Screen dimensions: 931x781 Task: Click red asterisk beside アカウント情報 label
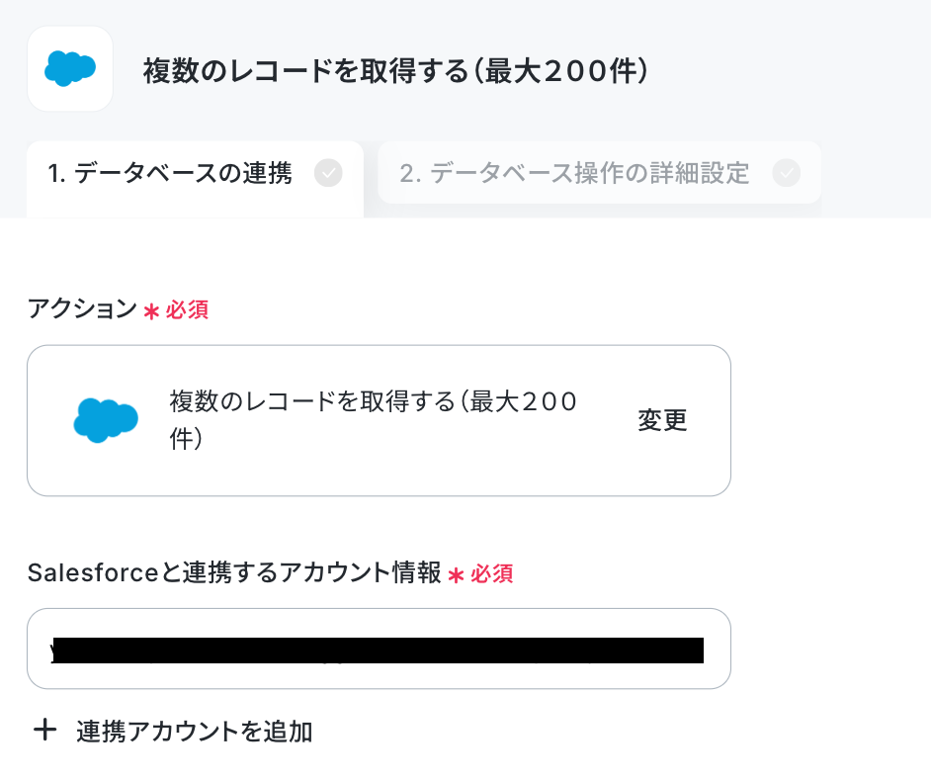[456, 575]
